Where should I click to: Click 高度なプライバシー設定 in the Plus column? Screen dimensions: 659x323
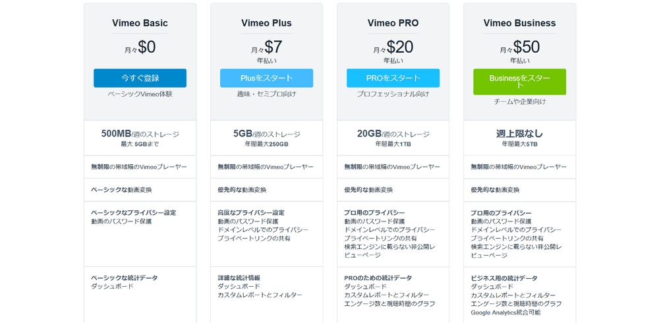[251, 212]
